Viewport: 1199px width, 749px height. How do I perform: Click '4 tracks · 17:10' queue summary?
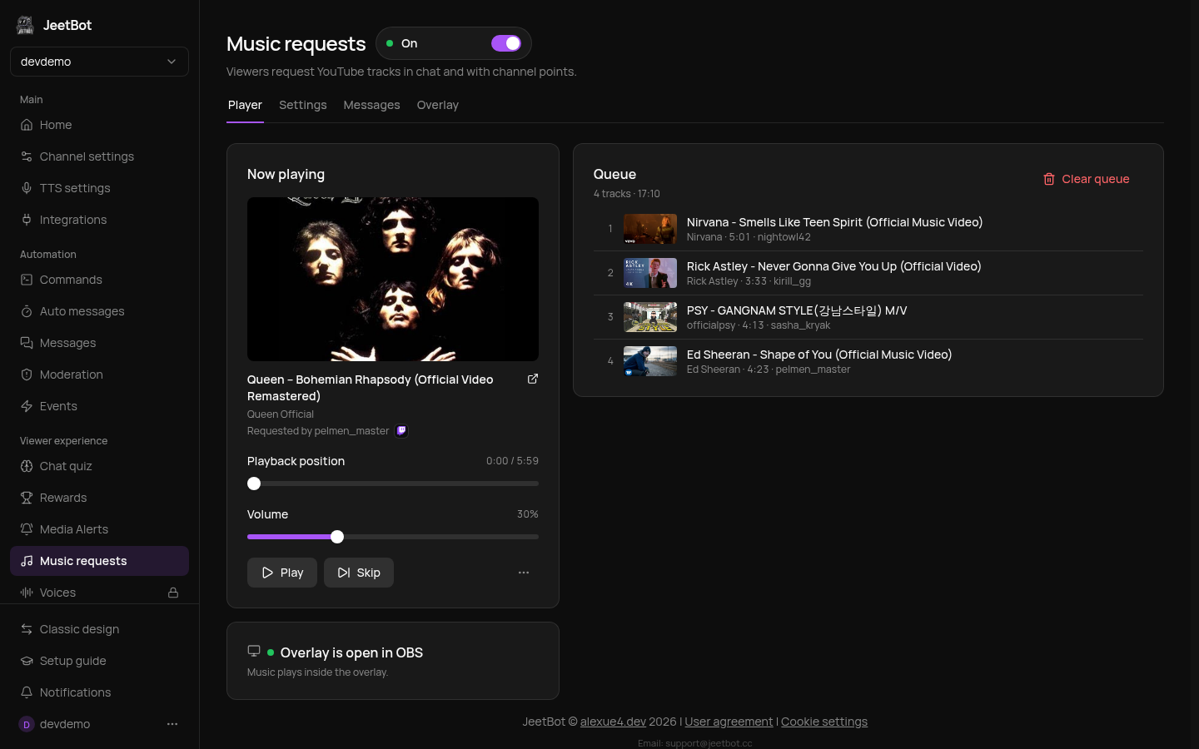point(627,194)
